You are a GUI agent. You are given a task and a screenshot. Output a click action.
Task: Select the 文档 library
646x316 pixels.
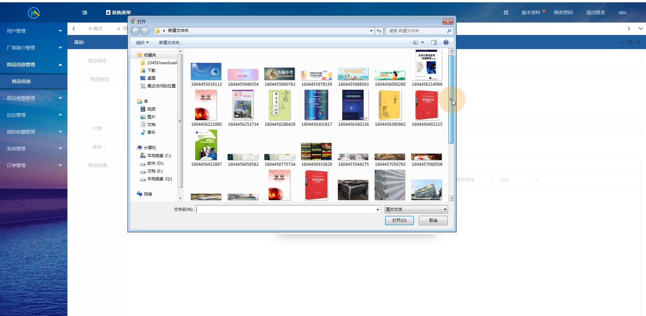[x=148, y=124]
